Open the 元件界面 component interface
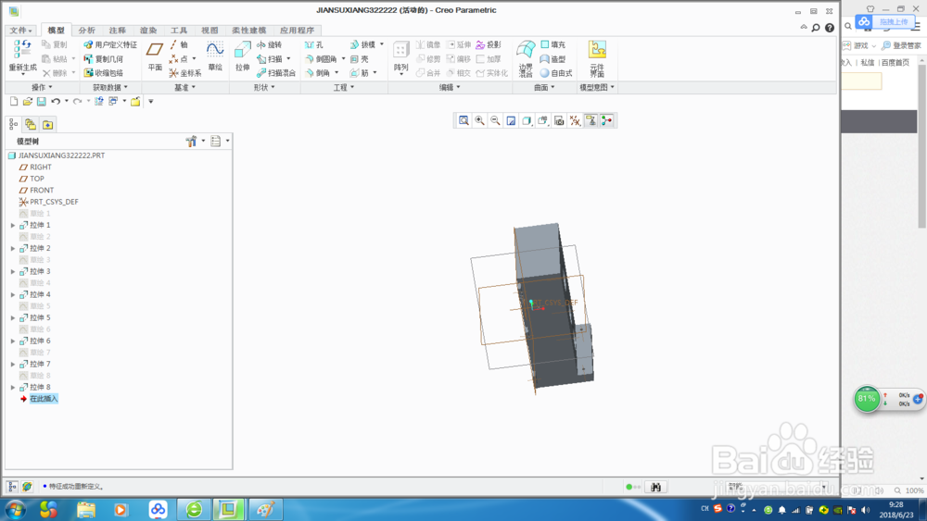 click(x=597, y=59)
